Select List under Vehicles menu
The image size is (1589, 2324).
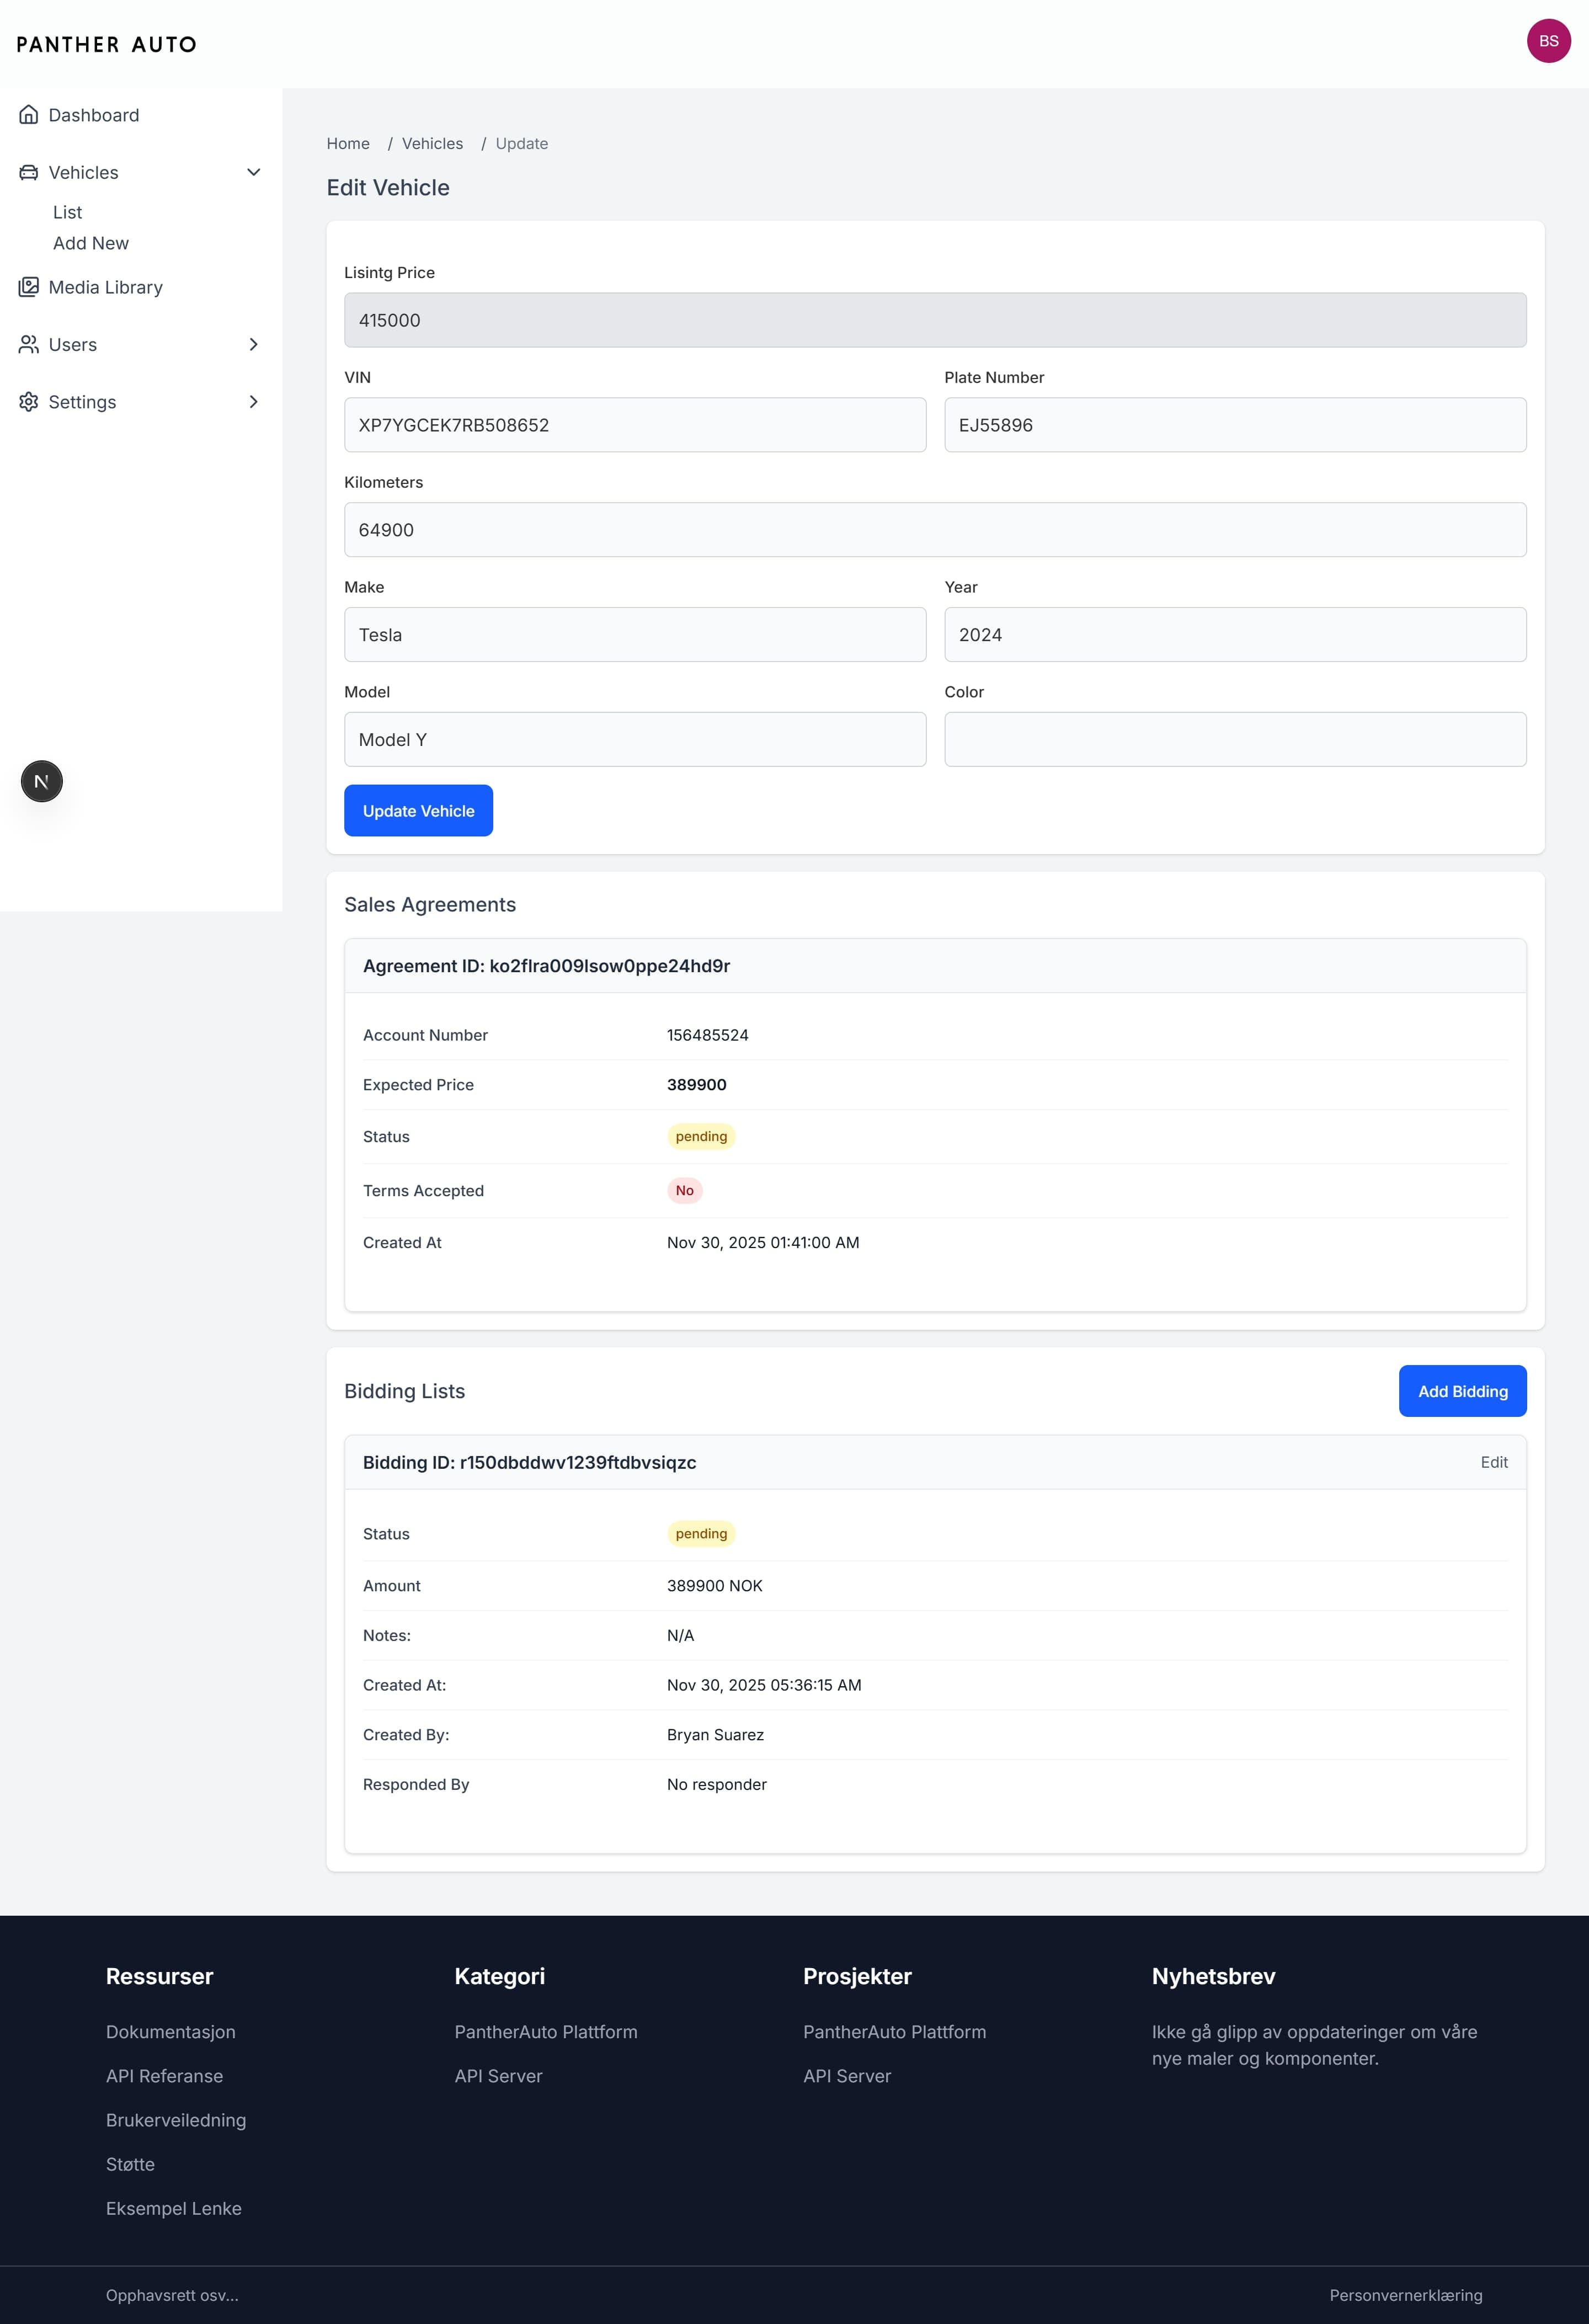pyautogui.click(x=67, y=212)
